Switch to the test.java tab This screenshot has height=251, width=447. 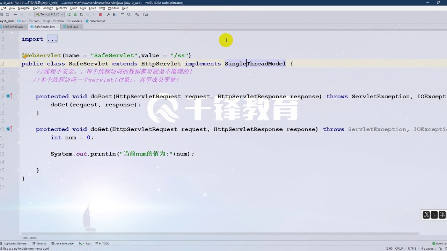(x=72, y=26)
